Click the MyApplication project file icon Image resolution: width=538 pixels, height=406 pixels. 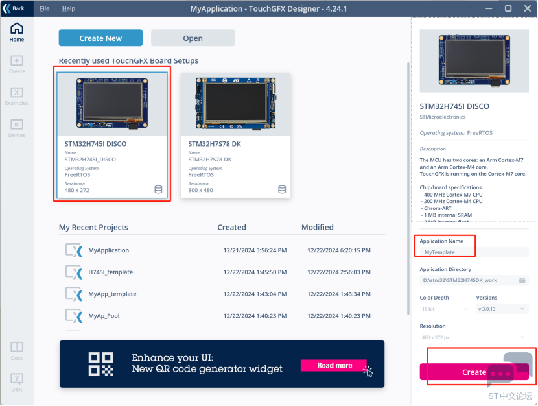pos(74,250)
